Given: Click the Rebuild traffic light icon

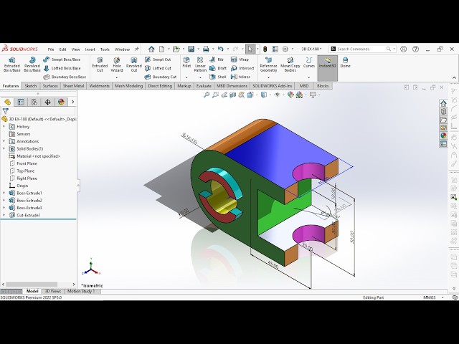Looking at the screenshot, I should tap(265, 49).
